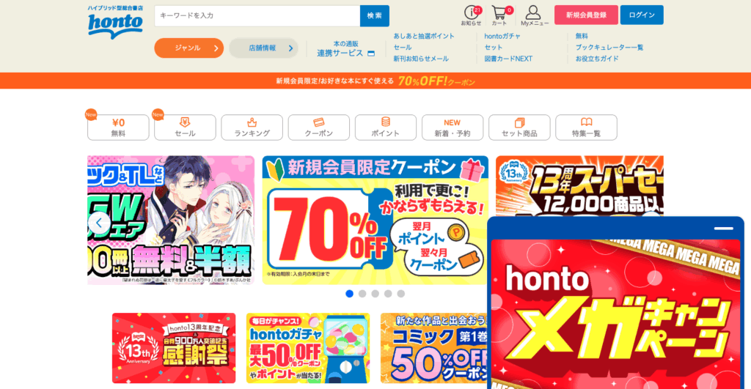This screenshot has height=389, width=751.
Task: Open the 特集一覧 book icon shortcut
Action: pos(586,127)
